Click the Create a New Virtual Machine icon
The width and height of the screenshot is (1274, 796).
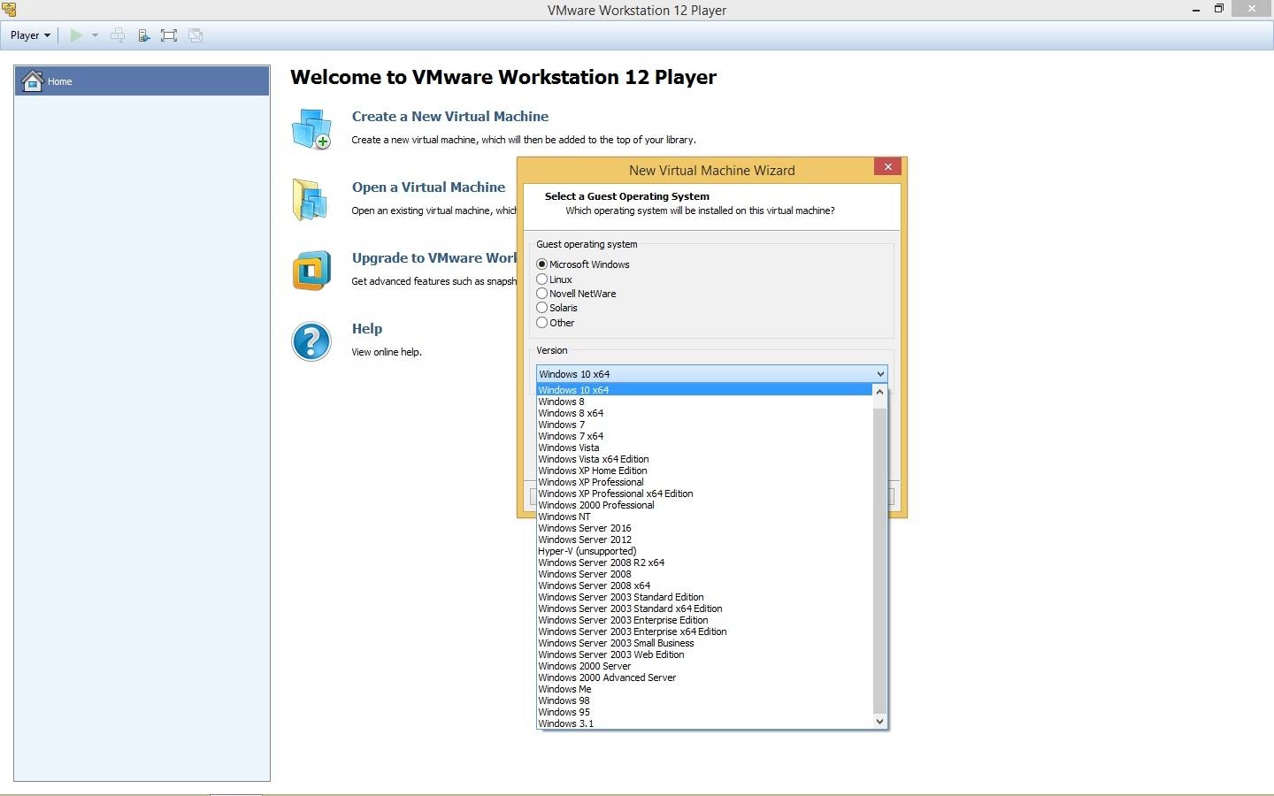tap(311, 129)
